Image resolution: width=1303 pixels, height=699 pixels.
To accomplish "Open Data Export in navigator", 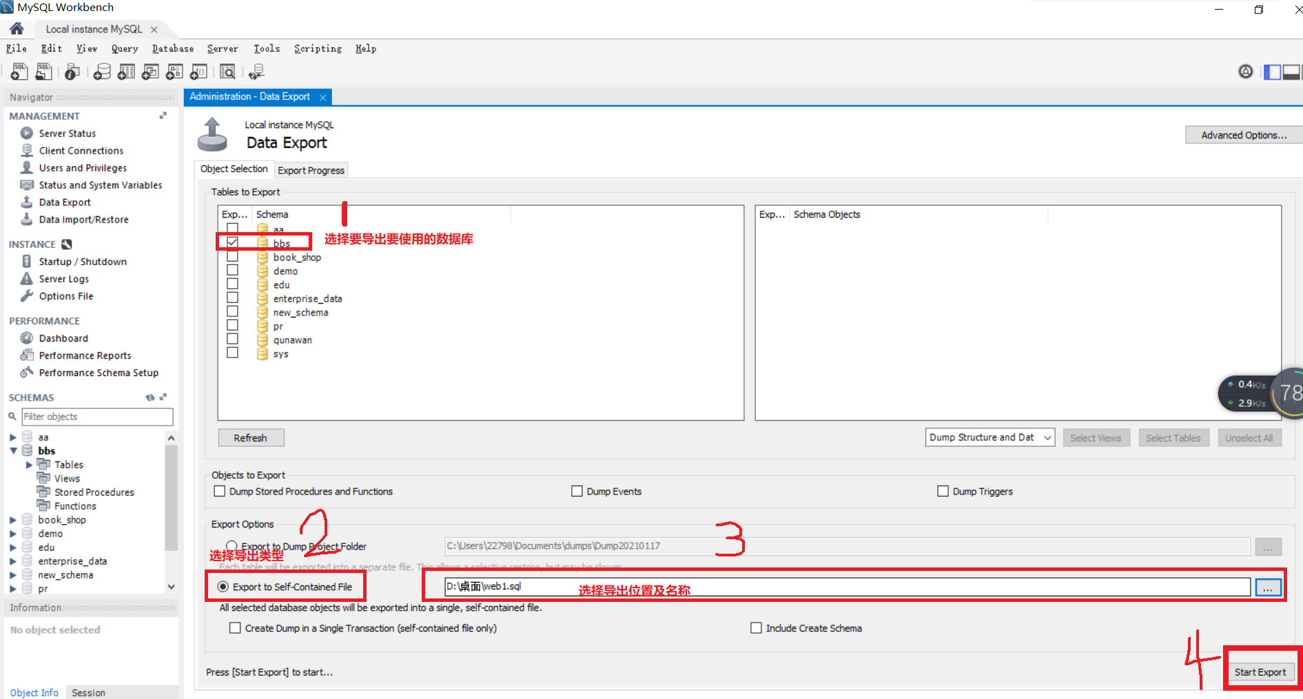I will click(x=64, y=202).
